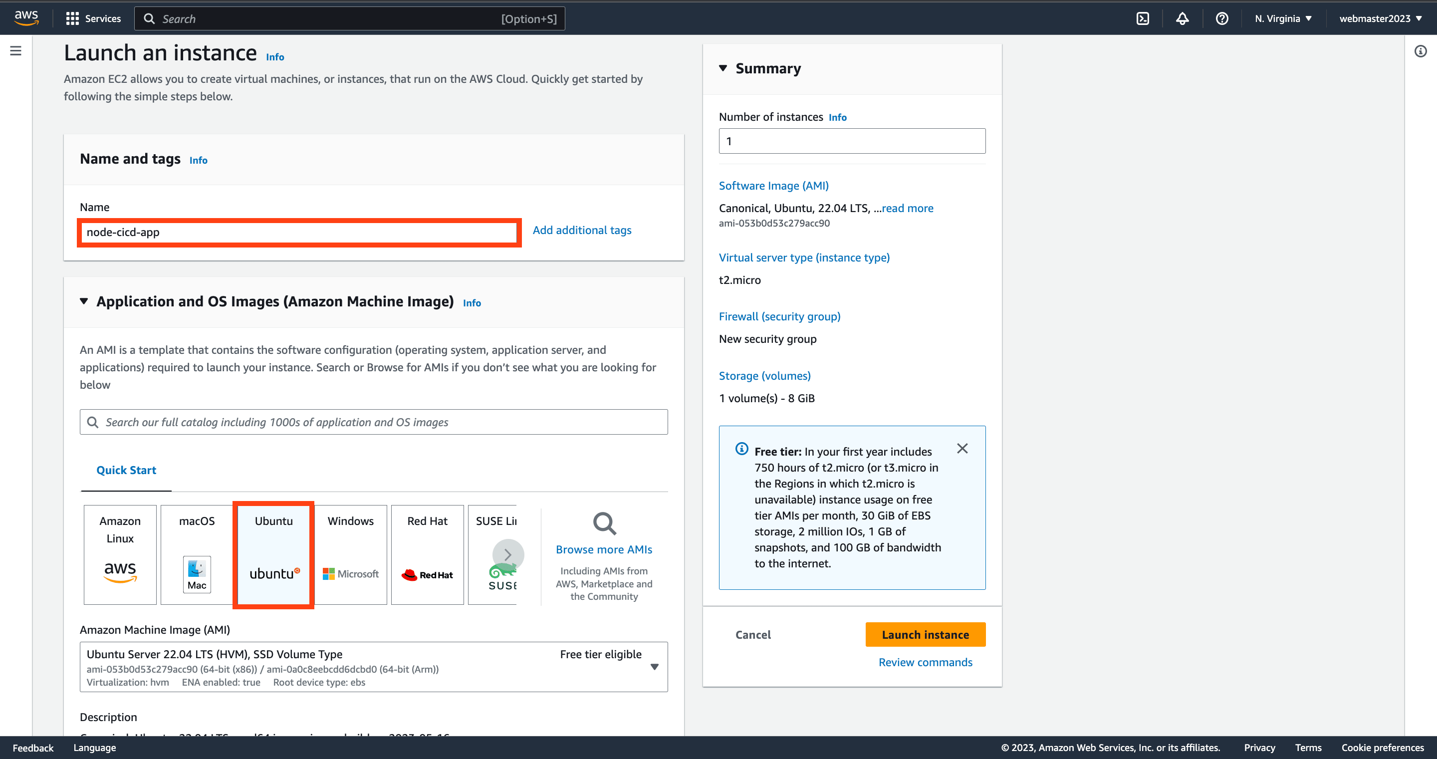Image resolution: width=1437 pixels, height=759 pixels.
Task: Click the ami-053b0d53c279acc90 ID in Summary
Action: click(x=774, y=223)
